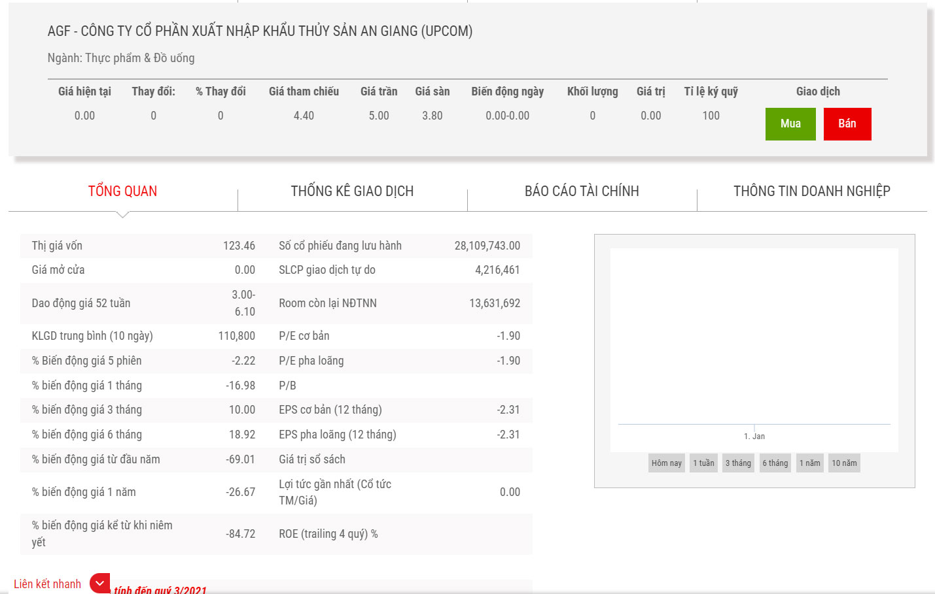The image size is (935, 594).
Task: Select the Thị giá vốn row
Action: [x=143, y=246]
